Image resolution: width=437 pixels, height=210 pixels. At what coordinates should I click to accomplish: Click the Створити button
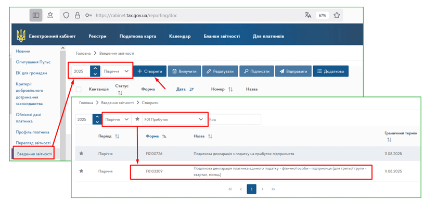coord(150,71)
